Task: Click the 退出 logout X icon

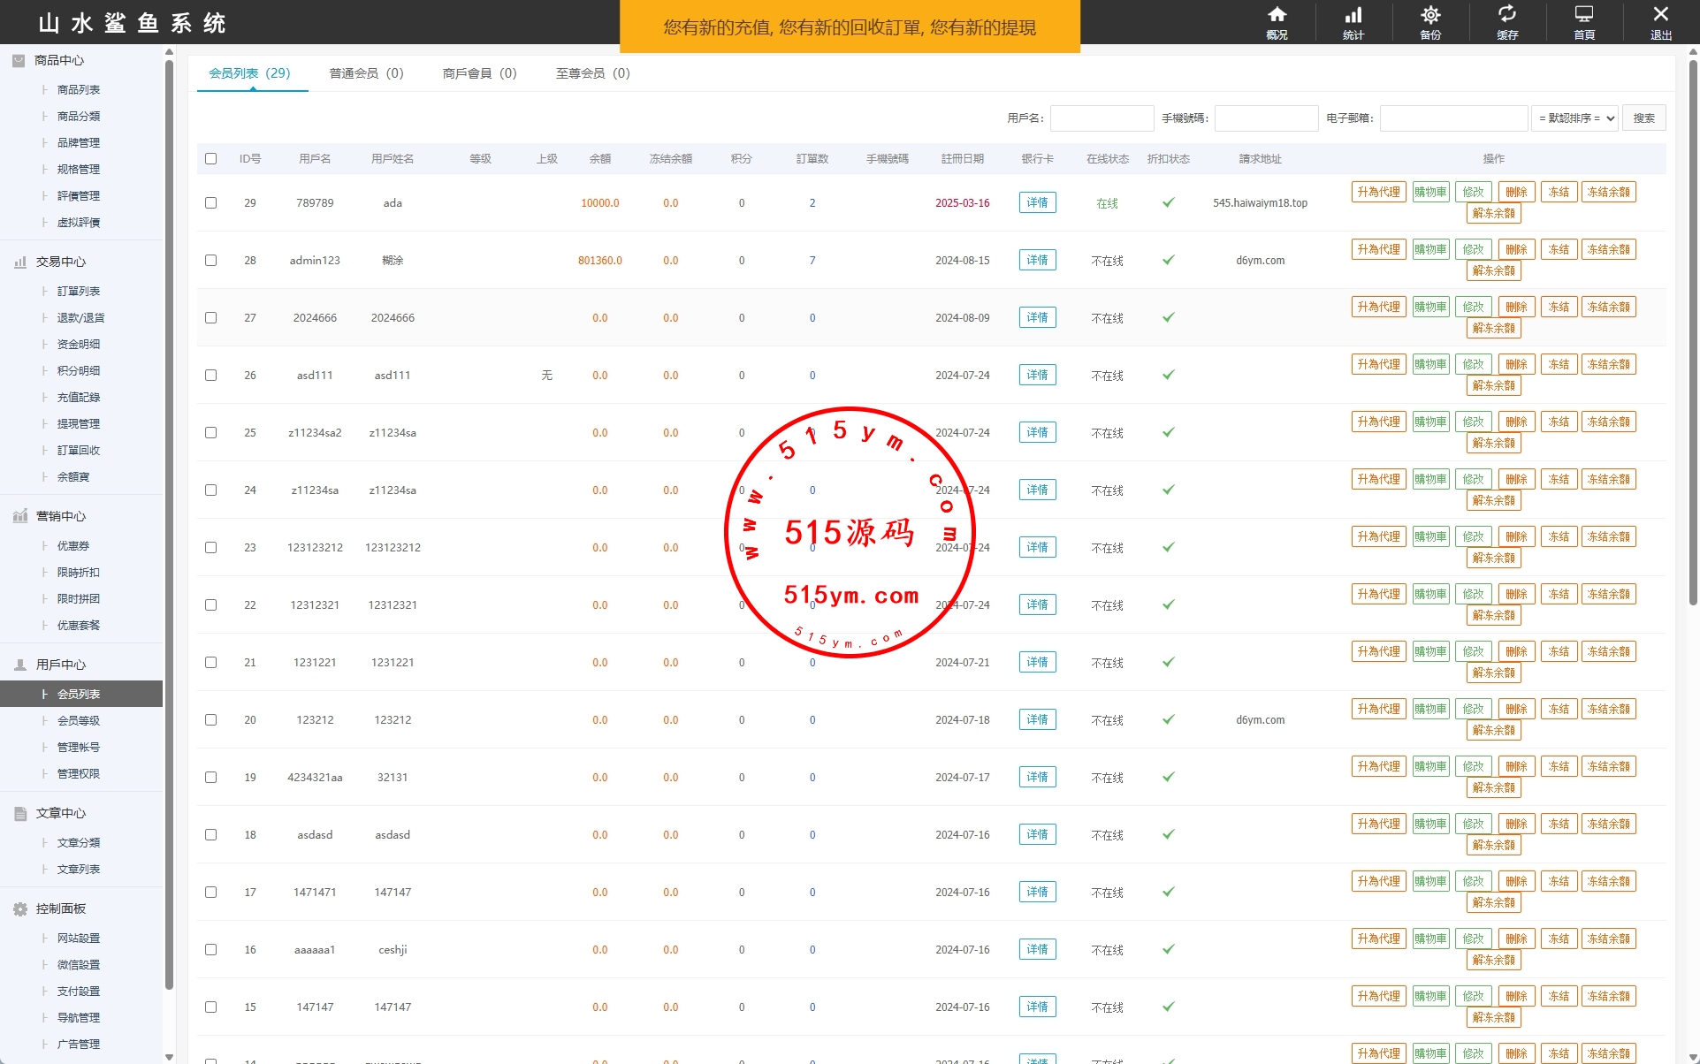Action: [1660, 15]
